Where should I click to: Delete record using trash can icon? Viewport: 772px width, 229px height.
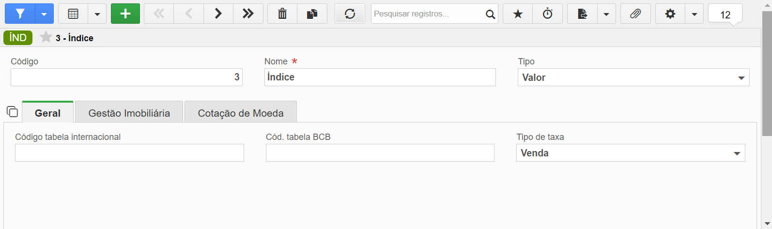point(282,14)
